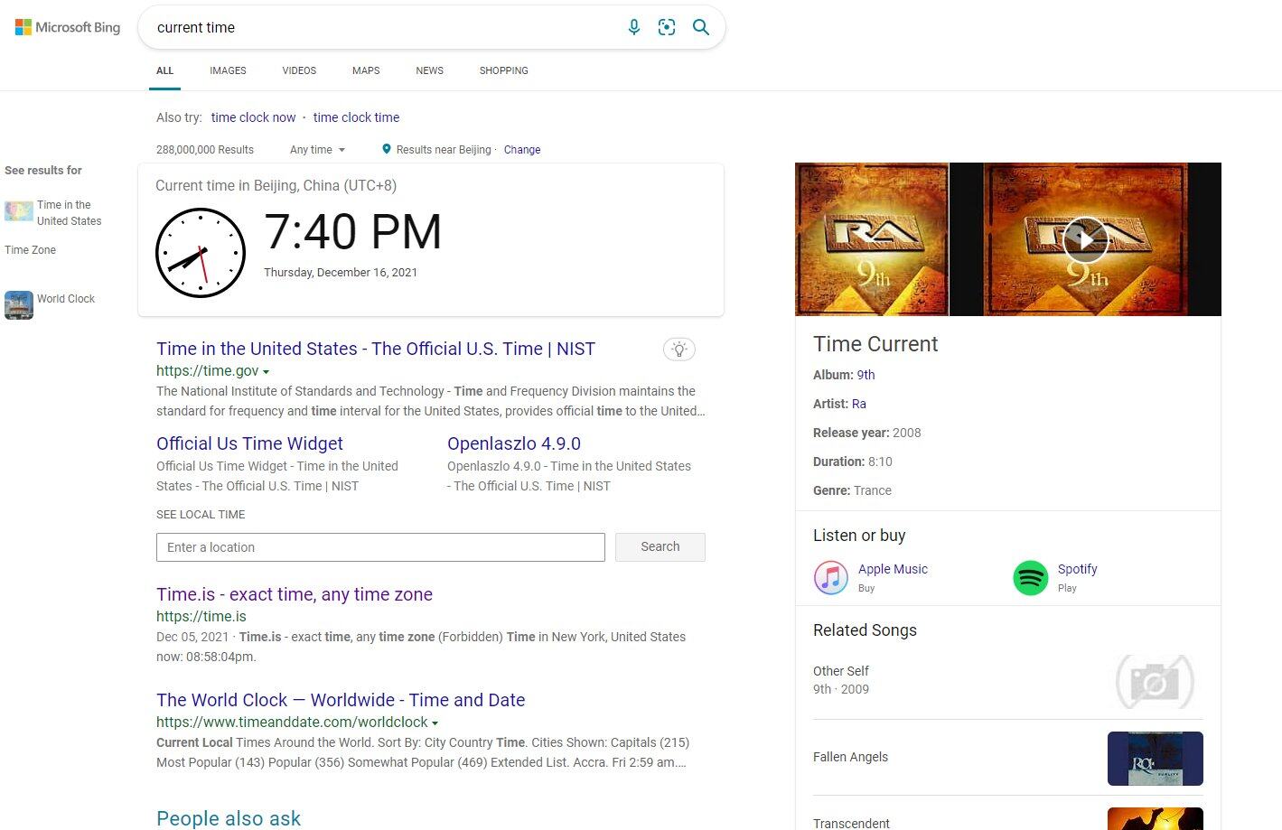
Task: Open Time in the United States NIST result
Action: 376,349
